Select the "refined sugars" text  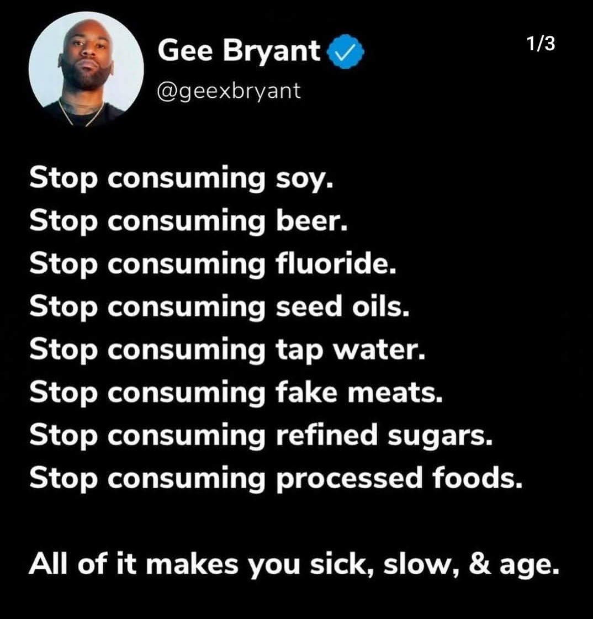click(x=383, y=435)
